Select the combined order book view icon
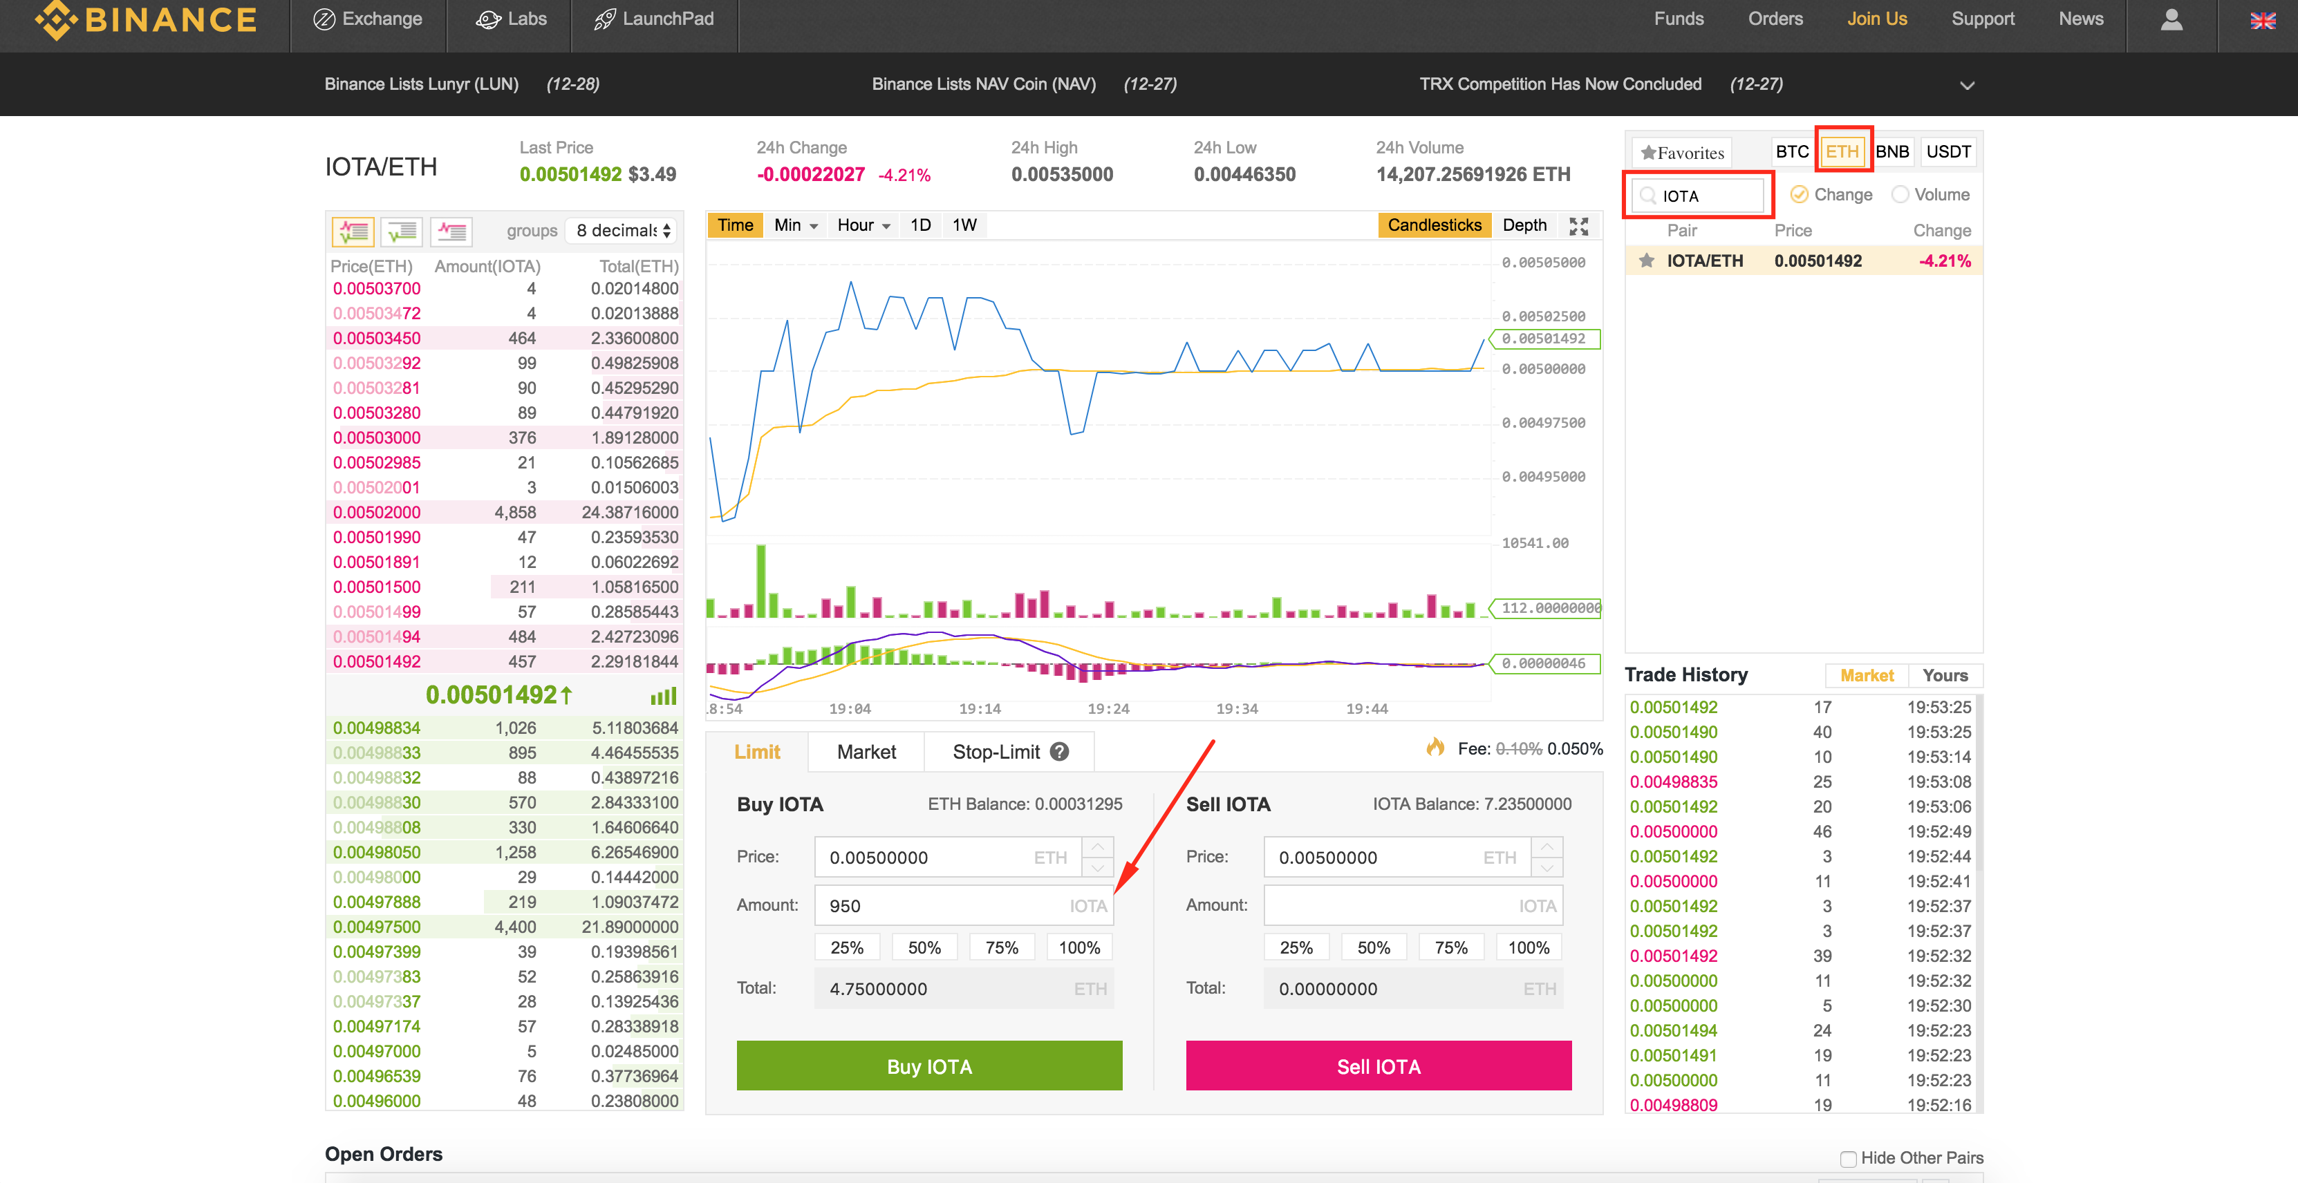 [353, 231]
